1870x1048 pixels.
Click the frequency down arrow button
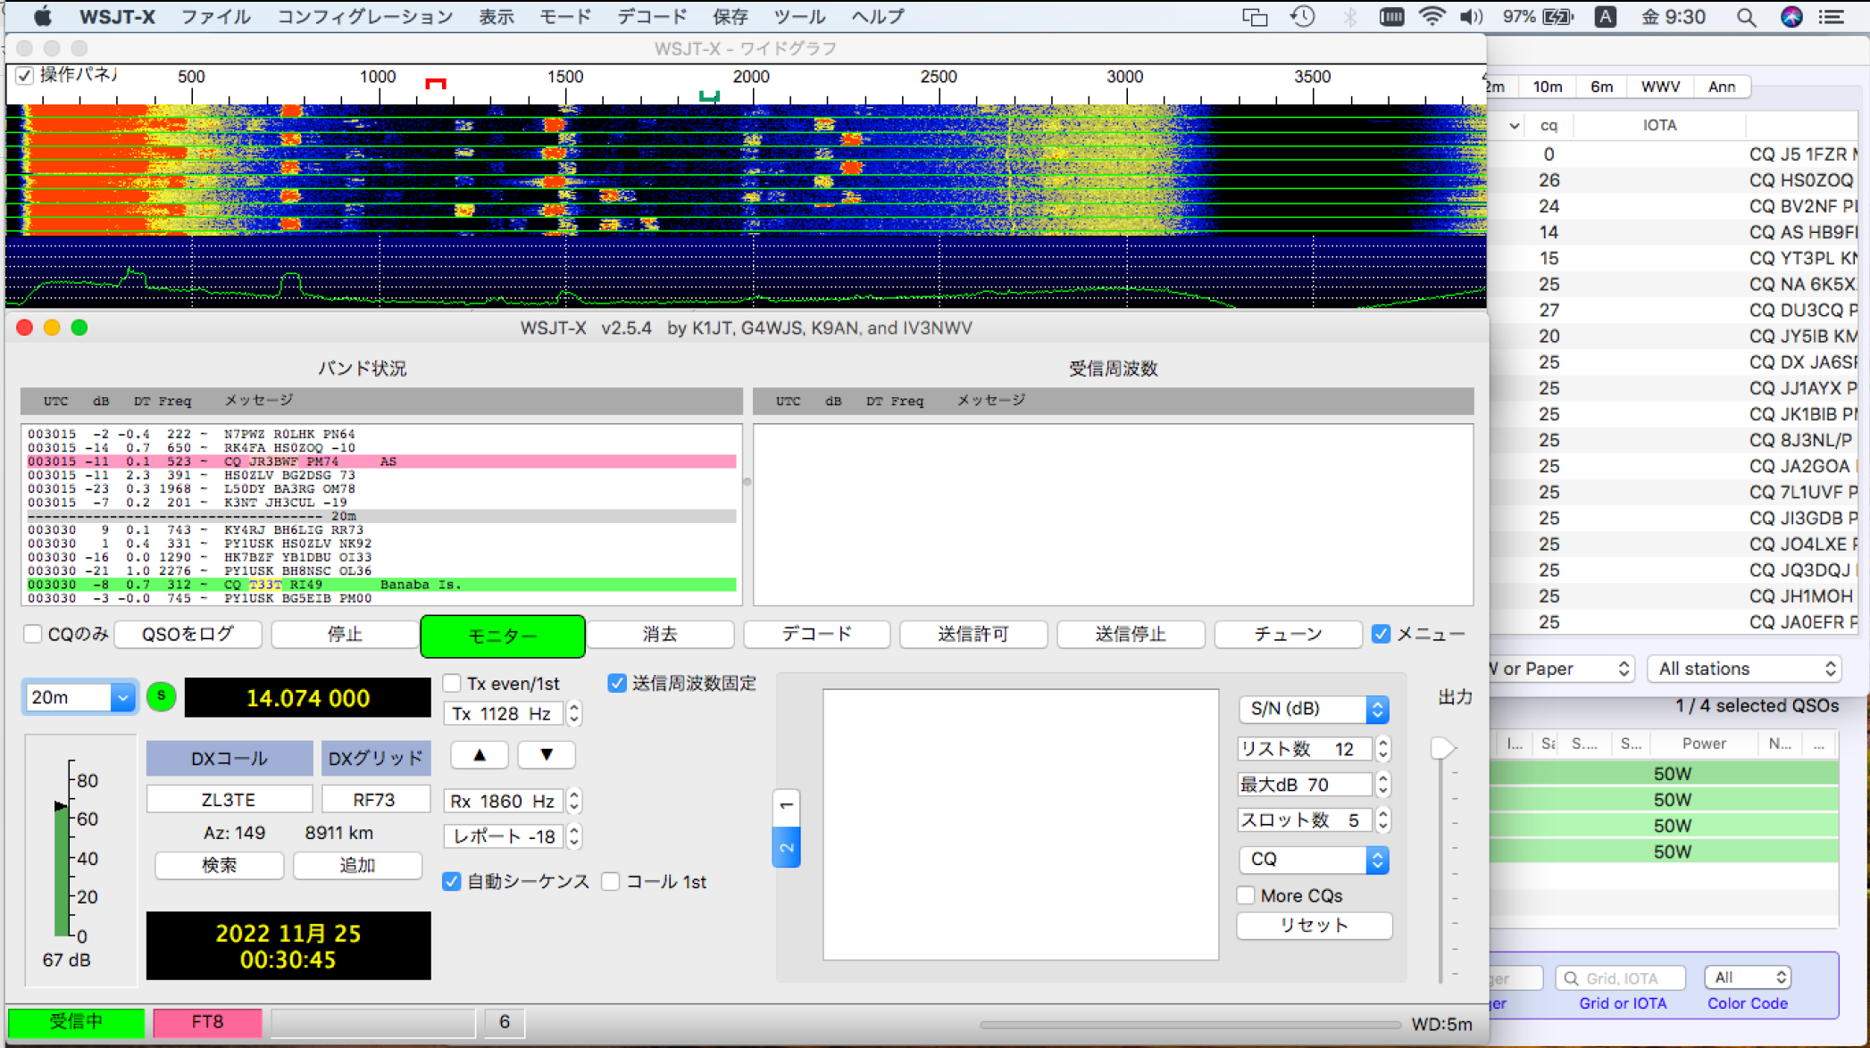(547, 755)
